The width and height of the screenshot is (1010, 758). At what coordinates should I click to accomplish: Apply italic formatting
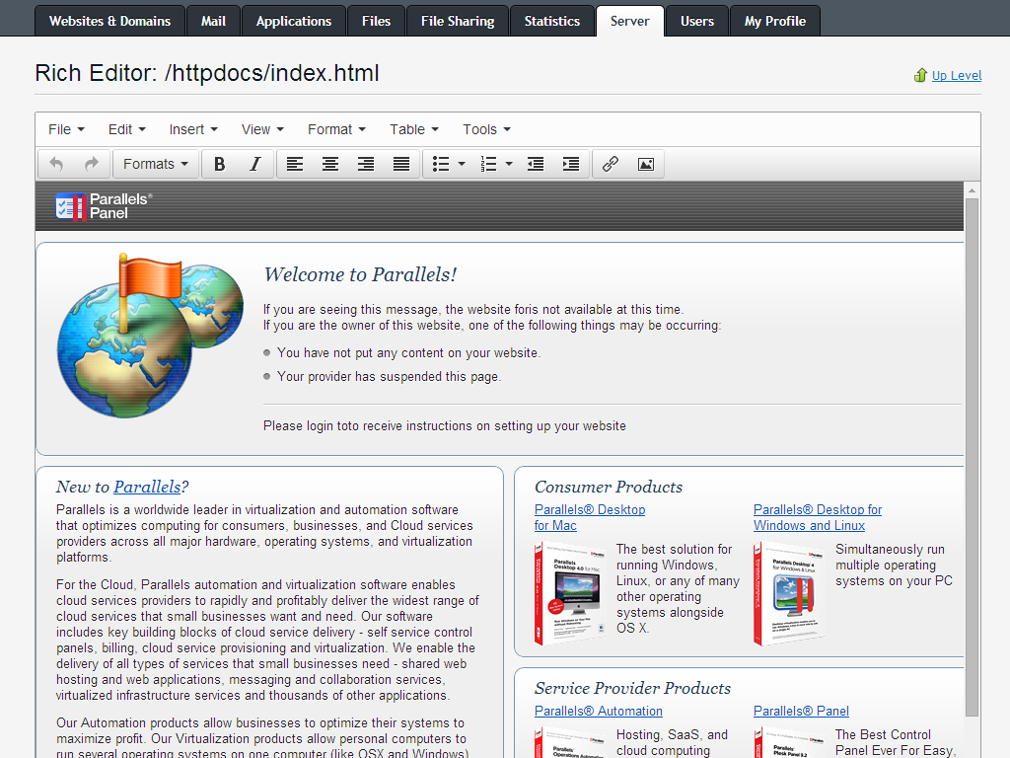click(x=254, y=164)
